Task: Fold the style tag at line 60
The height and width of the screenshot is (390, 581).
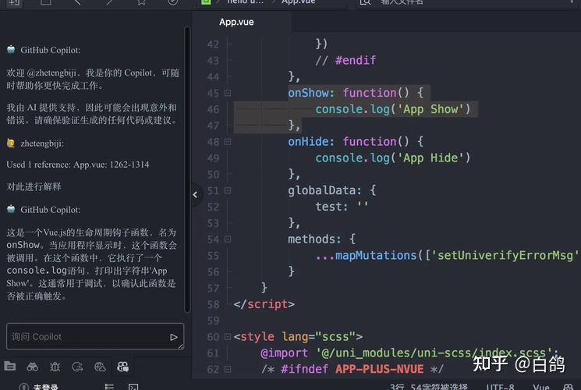Action: 228,337
